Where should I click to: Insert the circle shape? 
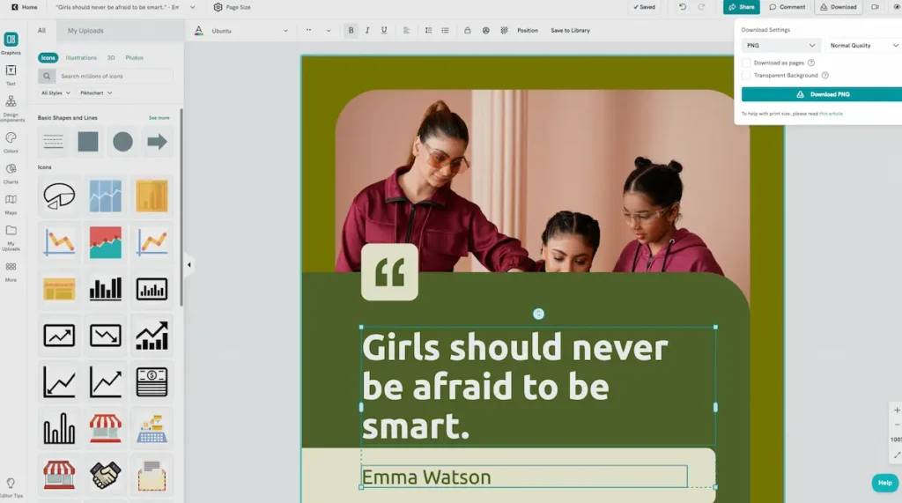tap(122, 142)
